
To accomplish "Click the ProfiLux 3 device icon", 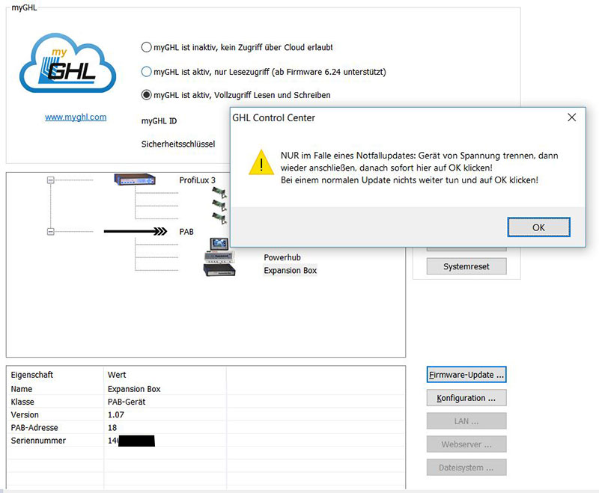I will (135, 180).
